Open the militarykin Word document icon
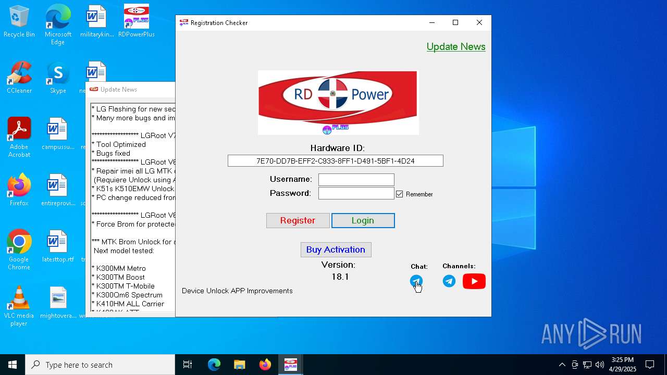667x375 pixels. [x=97, y=21]
